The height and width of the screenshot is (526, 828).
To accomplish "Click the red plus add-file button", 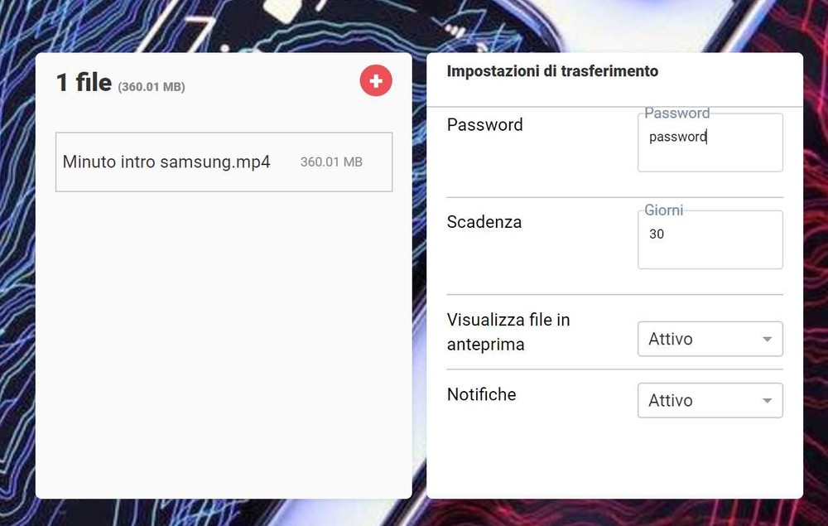I will point(376,81).
